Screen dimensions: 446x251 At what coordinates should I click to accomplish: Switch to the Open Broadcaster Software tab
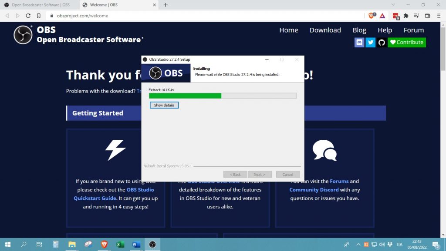pos(40,5)
